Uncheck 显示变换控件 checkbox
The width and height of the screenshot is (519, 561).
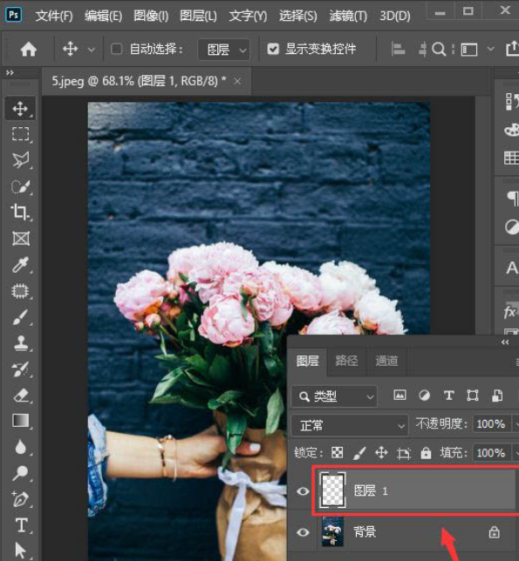tap(273, 49)
